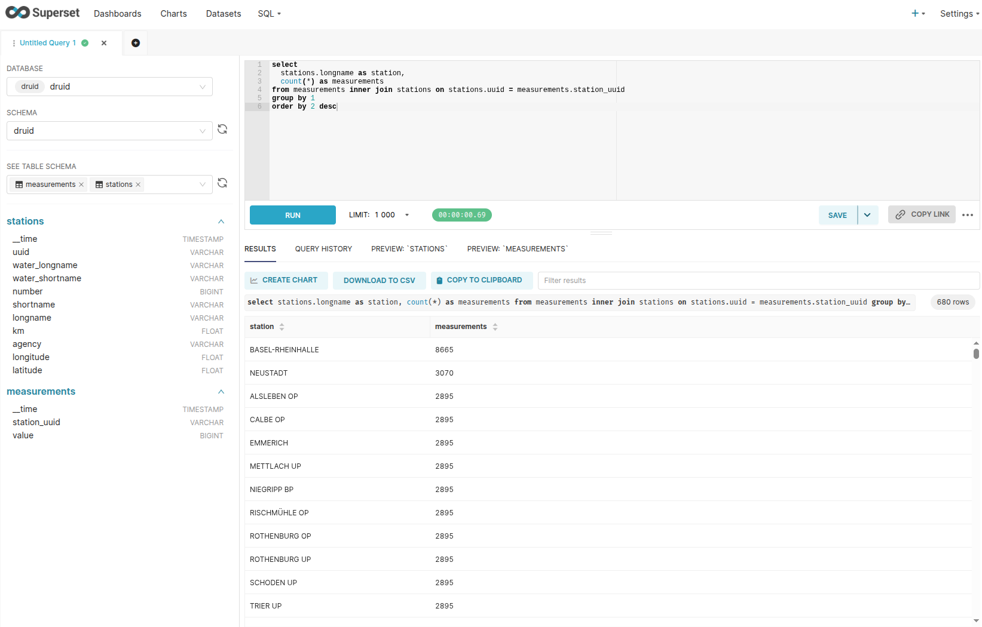Viewport: 982px width, 627px height.
Task: Collapse the stations table schema
Action: pos(221,222)
